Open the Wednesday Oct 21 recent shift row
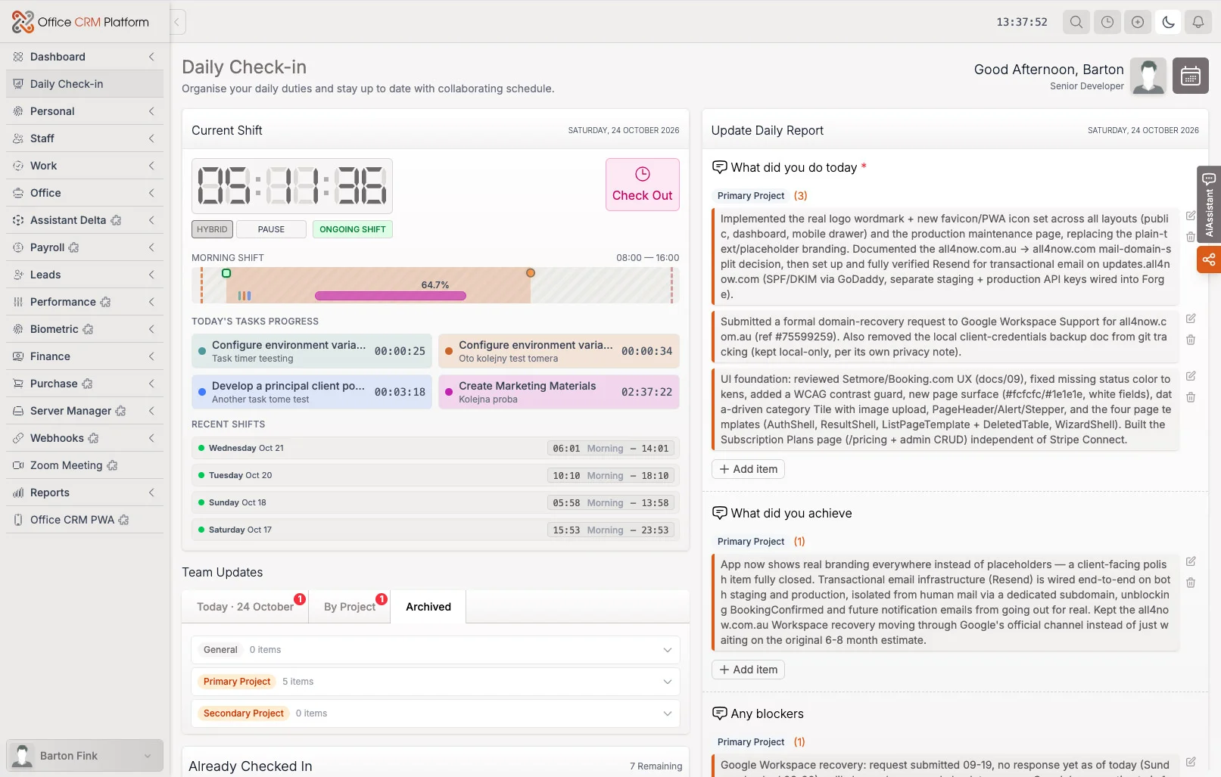Viewport: 1221px width, 777px height. (x=435, y=448)
